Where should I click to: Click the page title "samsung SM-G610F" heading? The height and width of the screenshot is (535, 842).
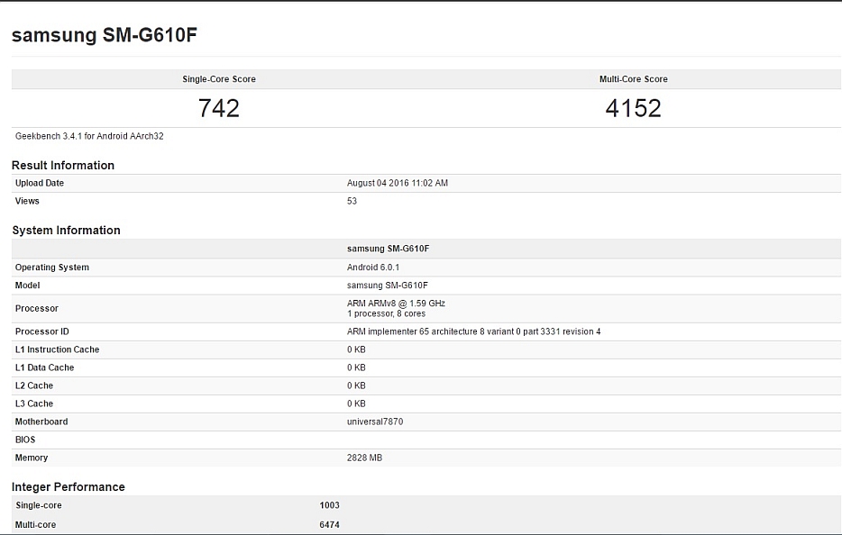(105, 35)
